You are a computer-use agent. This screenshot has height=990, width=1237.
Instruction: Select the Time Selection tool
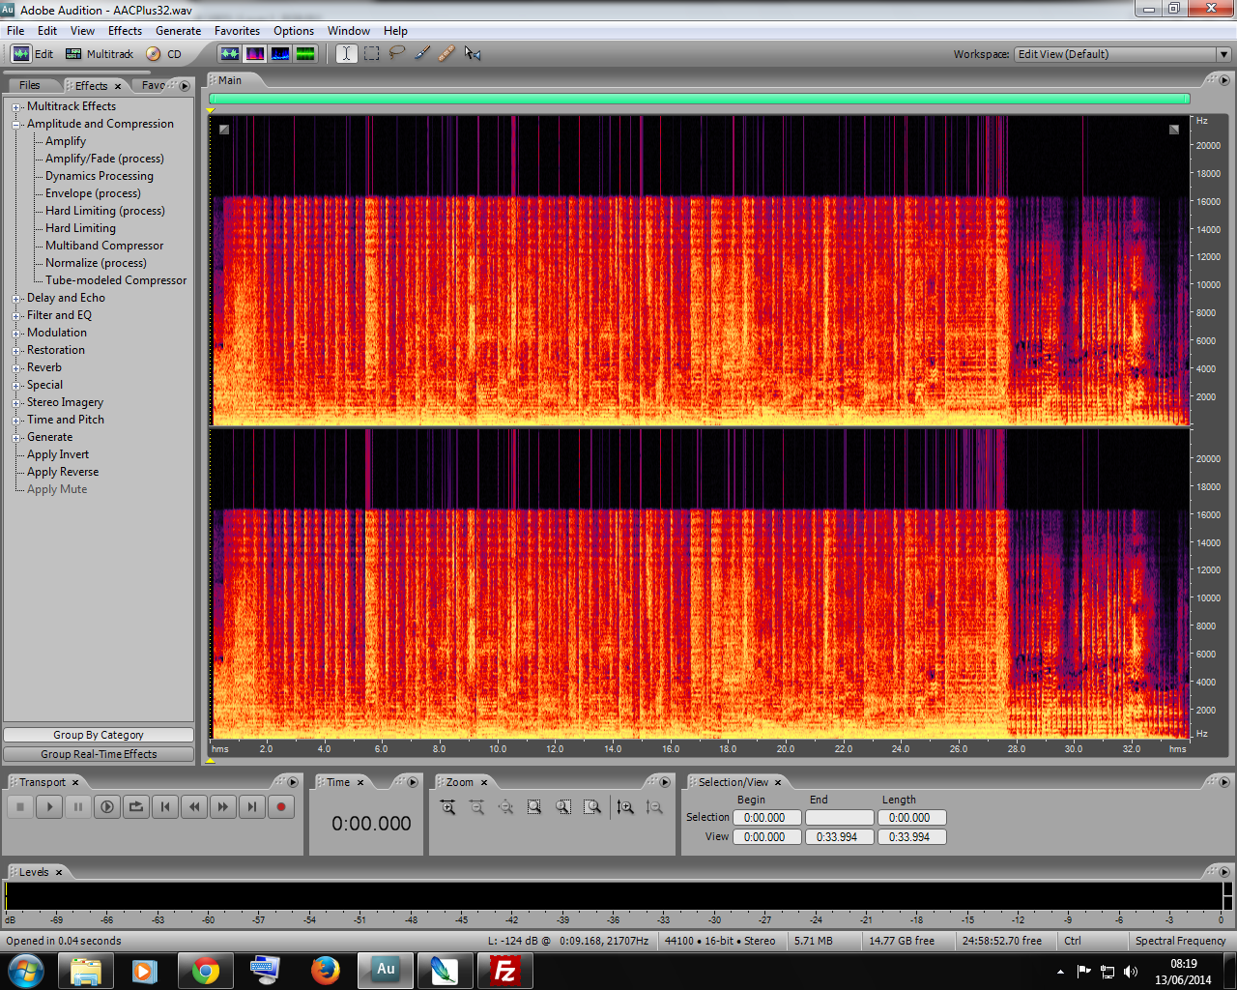[346, 53]
